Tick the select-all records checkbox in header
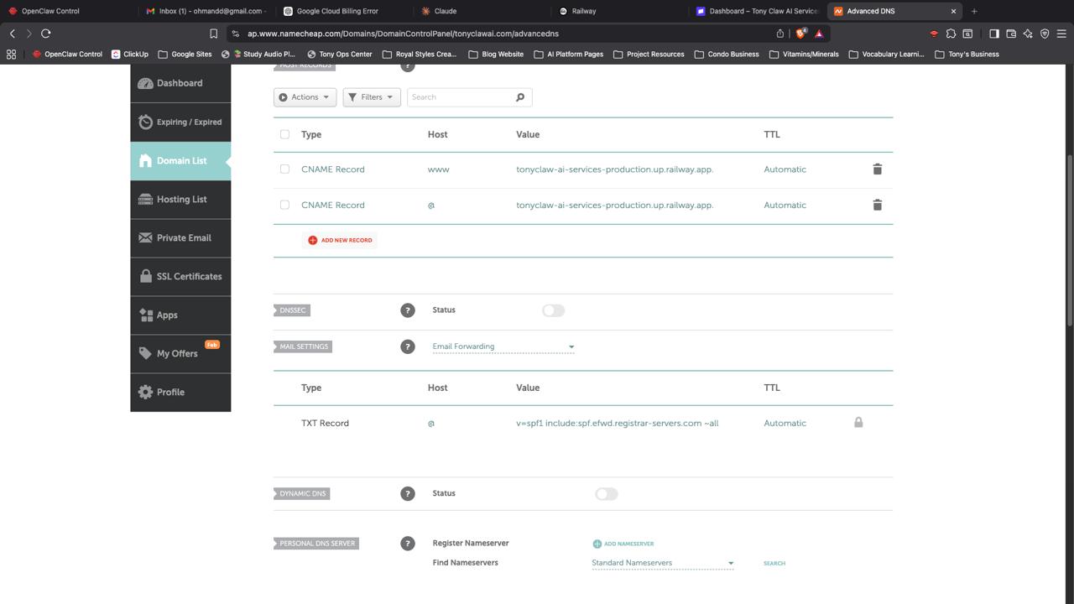The image size is (1074, 604). pyautogui.click(x=284, y=134)
